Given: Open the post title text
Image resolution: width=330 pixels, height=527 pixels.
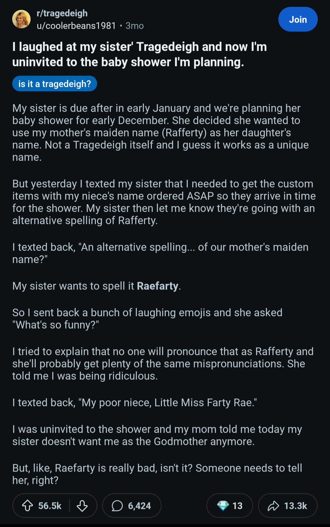Looking at the screenshot, I should click(140, 54).
